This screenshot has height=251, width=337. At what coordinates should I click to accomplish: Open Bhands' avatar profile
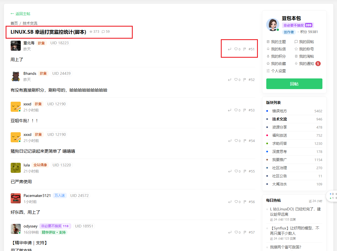(16, 76)
